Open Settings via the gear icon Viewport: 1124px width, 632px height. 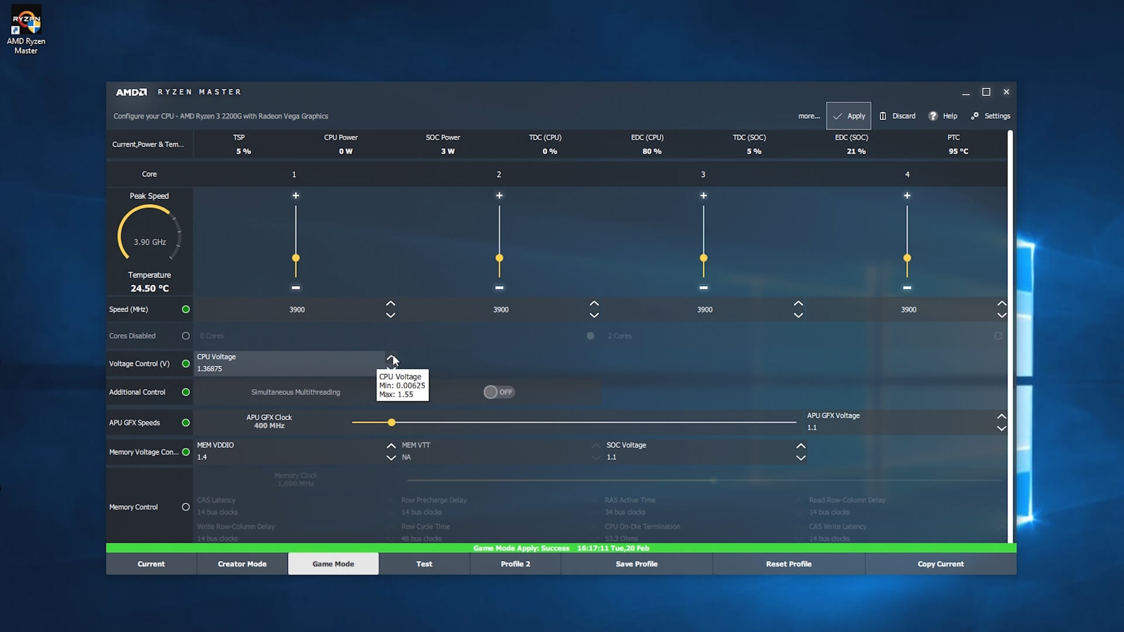tap(975, 116)
